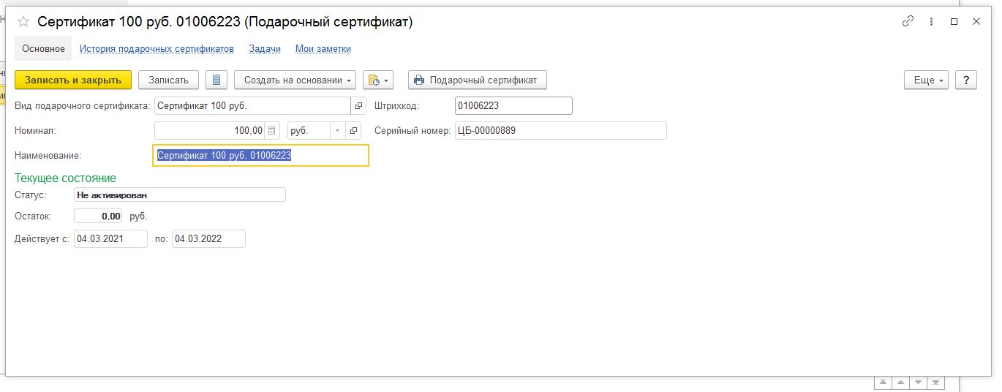Go to Мои заметки tab

(323, 49)
